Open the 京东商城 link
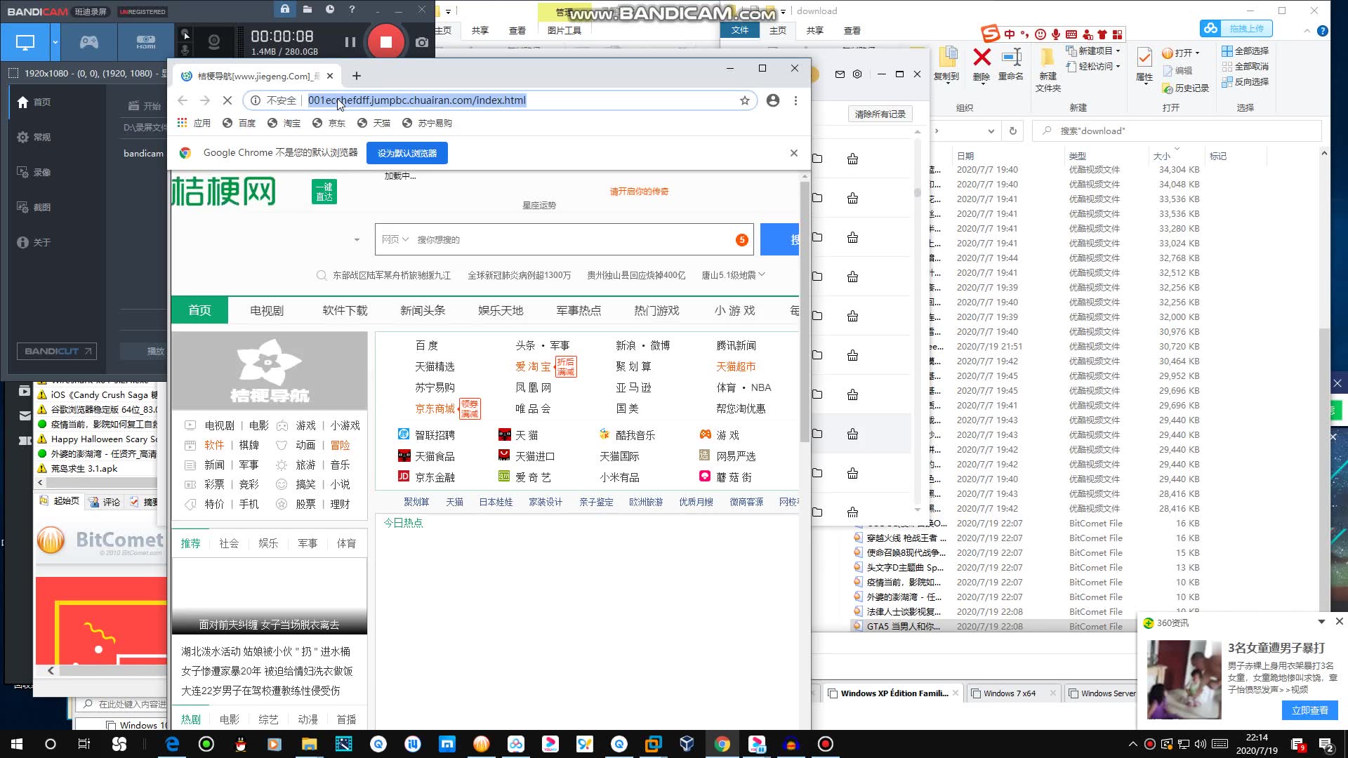 435,408
